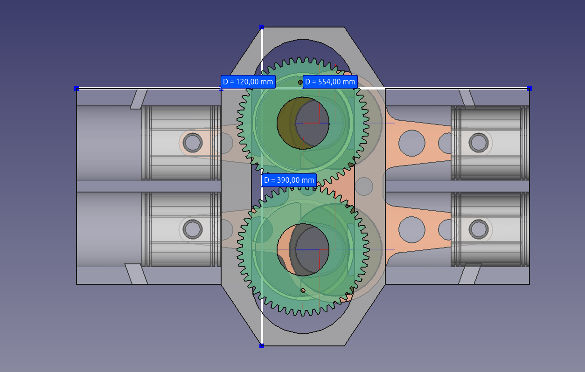
Task: Select the small round hole between the gears
Action: (x=364, y=186)
